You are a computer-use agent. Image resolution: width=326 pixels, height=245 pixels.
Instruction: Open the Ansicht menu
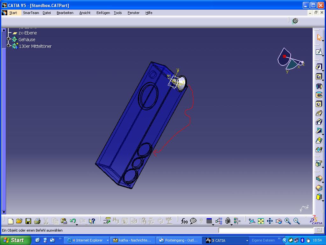click(85, 13)
